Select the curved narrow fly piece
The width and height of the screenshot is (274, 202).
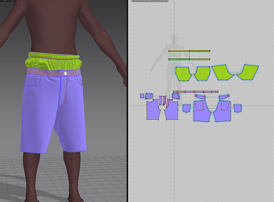click(164, 100)
